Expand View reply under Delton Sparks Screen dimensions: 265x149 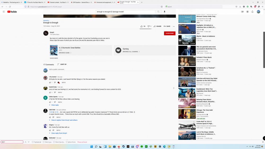coord(54,105)
